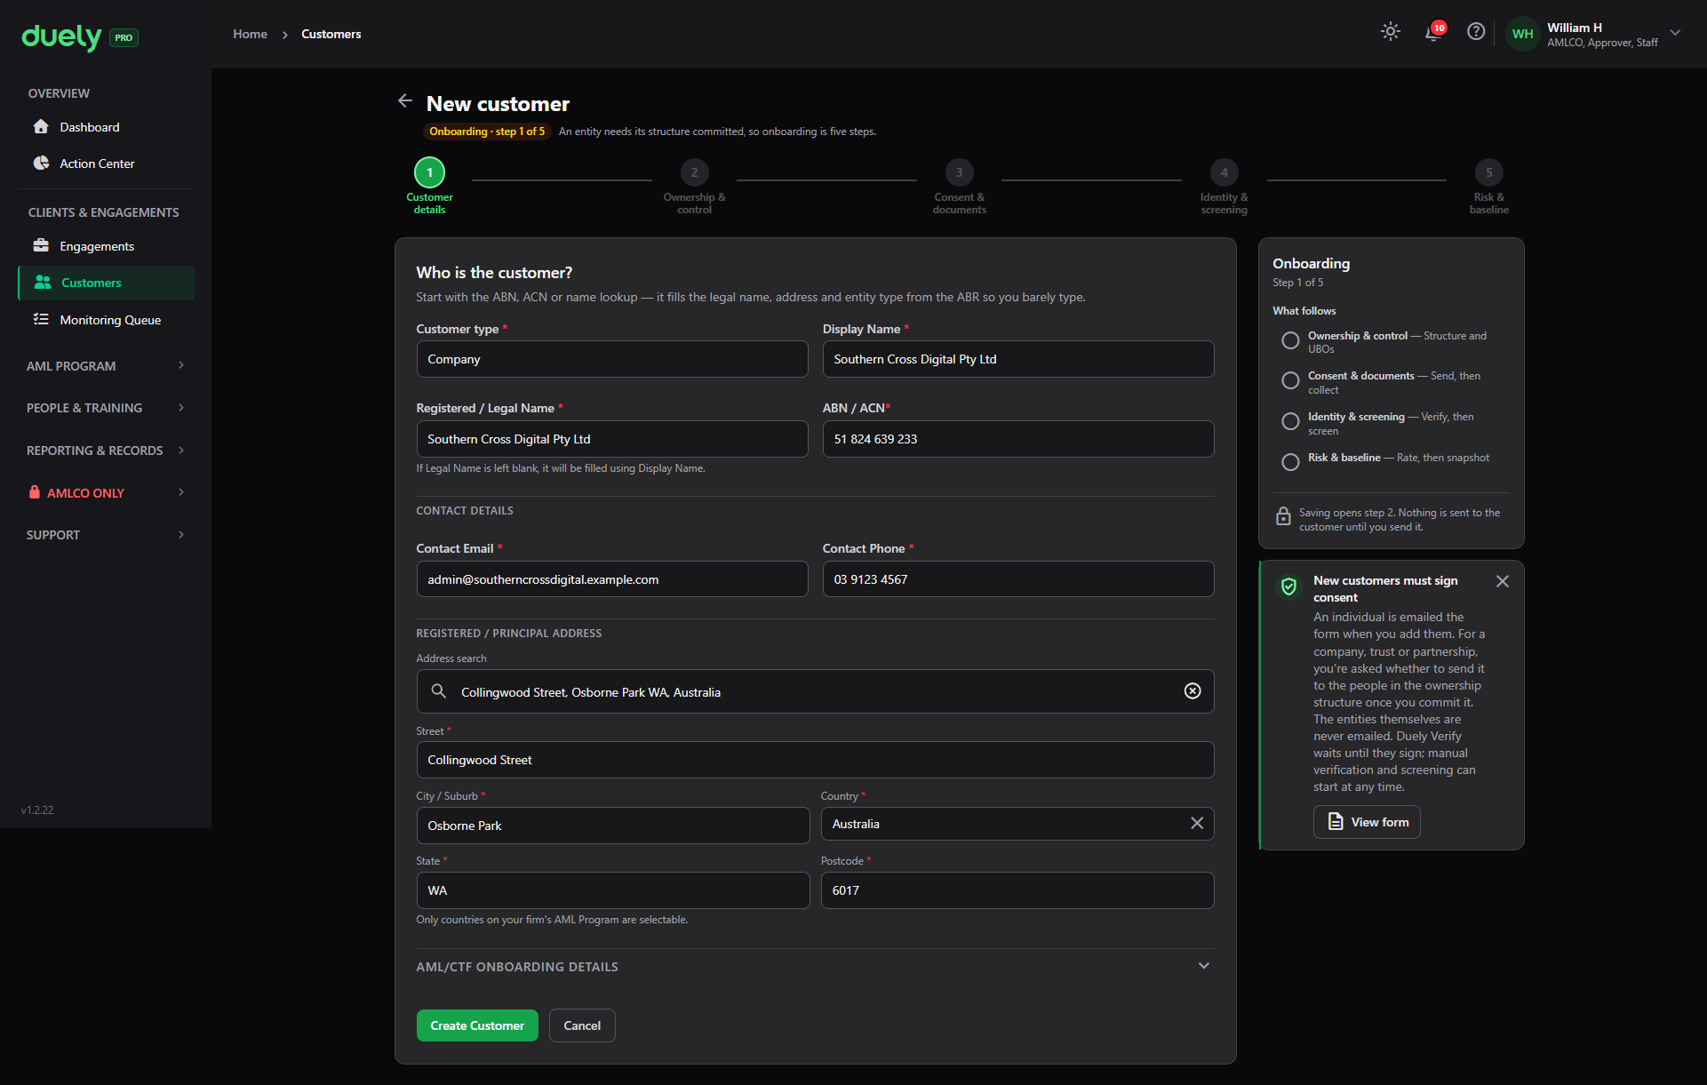Clear the address search with circled X

click(1193, 691)
